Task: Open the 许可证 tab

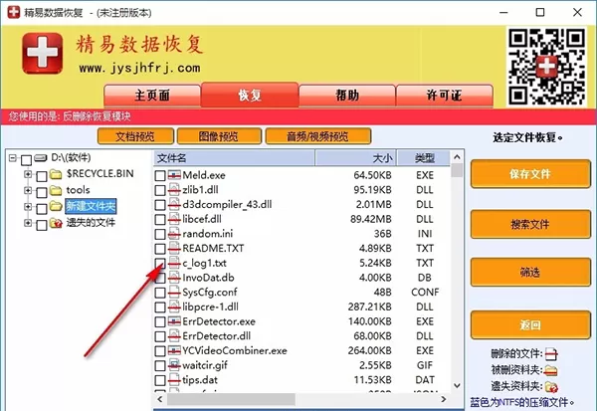Action: point(445,96)
